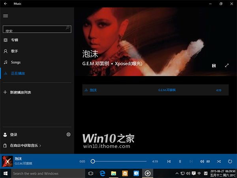Open the network tray icon
Screen dimensions: 237x178
(182, 174)
